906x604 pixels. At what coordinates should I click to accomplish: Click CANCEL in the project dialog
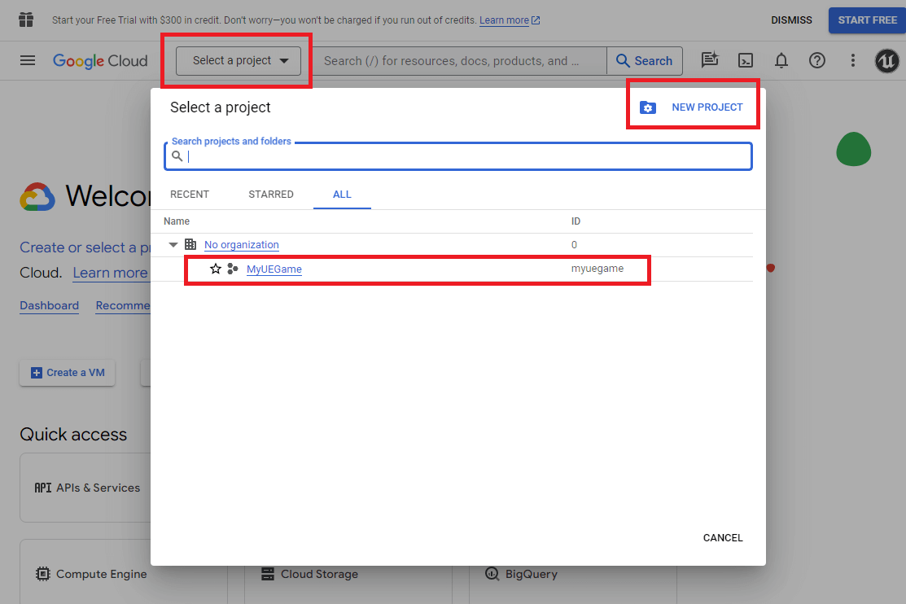pos(723,537)
